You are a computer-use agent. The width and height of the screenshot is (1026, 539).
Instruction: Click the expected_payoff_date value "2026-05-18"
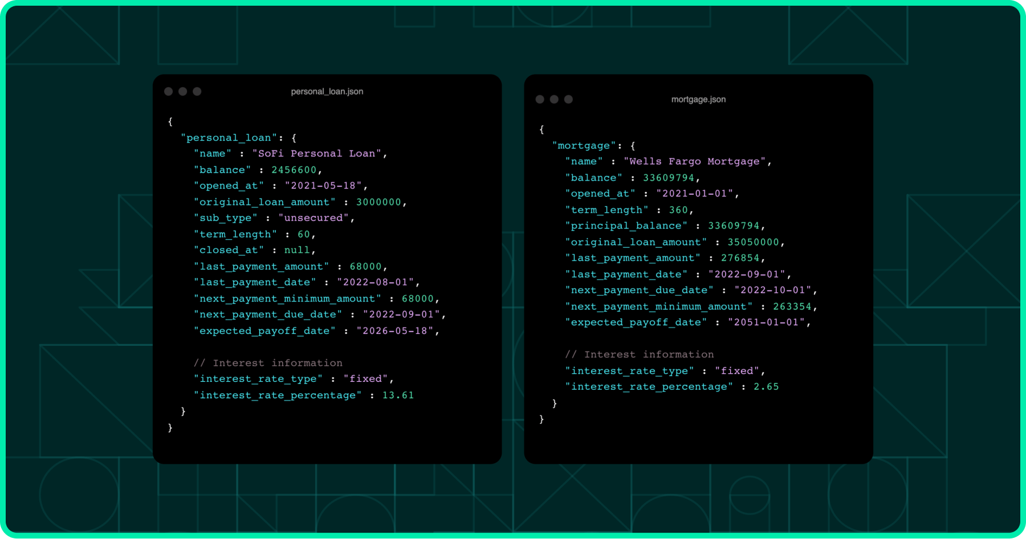click(395, 331)
